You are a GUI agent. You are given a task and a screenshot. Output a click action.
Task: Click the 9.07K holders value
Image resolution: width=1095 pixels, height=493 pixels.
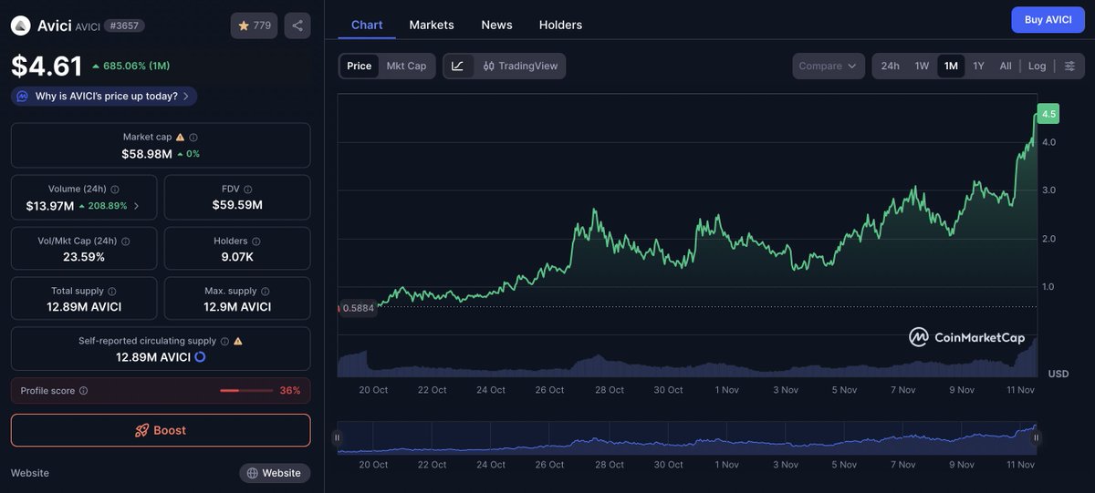coord(237,257)
